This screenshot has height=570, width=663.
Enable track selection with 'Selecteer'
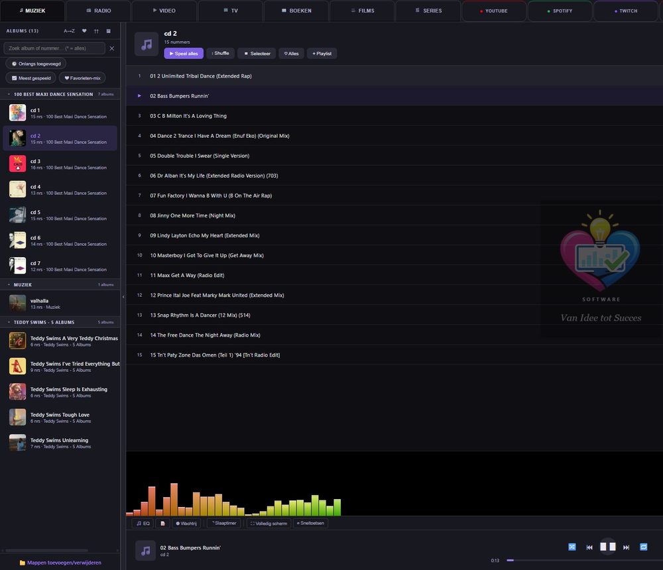pos(257,53)
